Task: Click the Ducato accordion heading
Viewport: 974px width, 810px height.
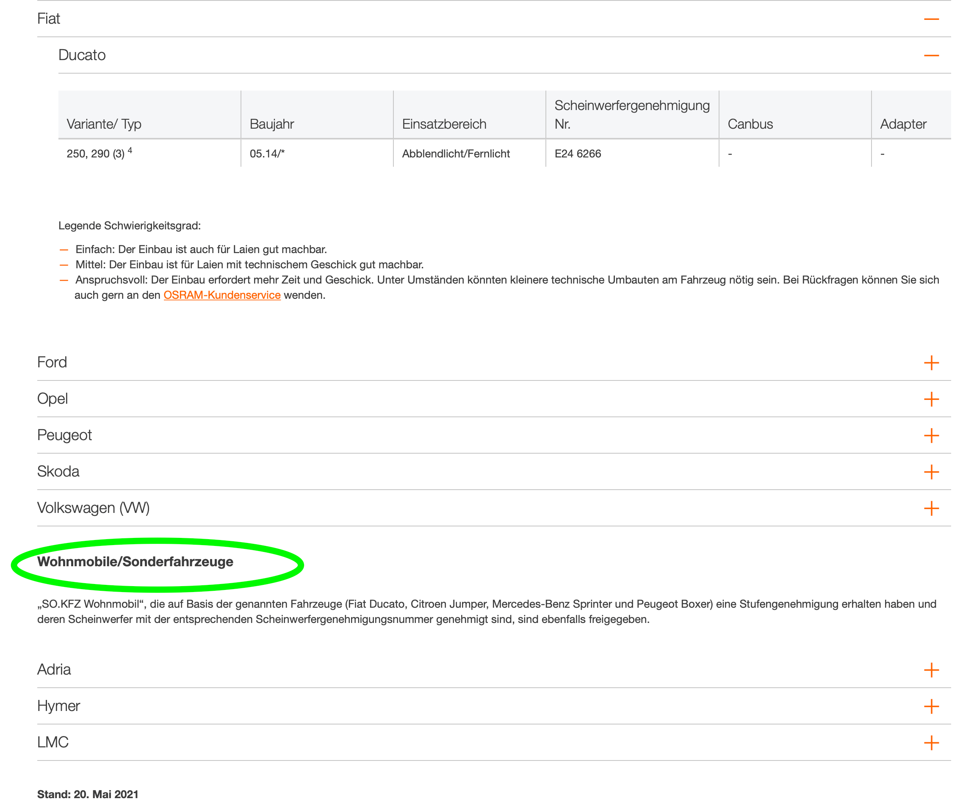Action: click(x=82, y=55)
